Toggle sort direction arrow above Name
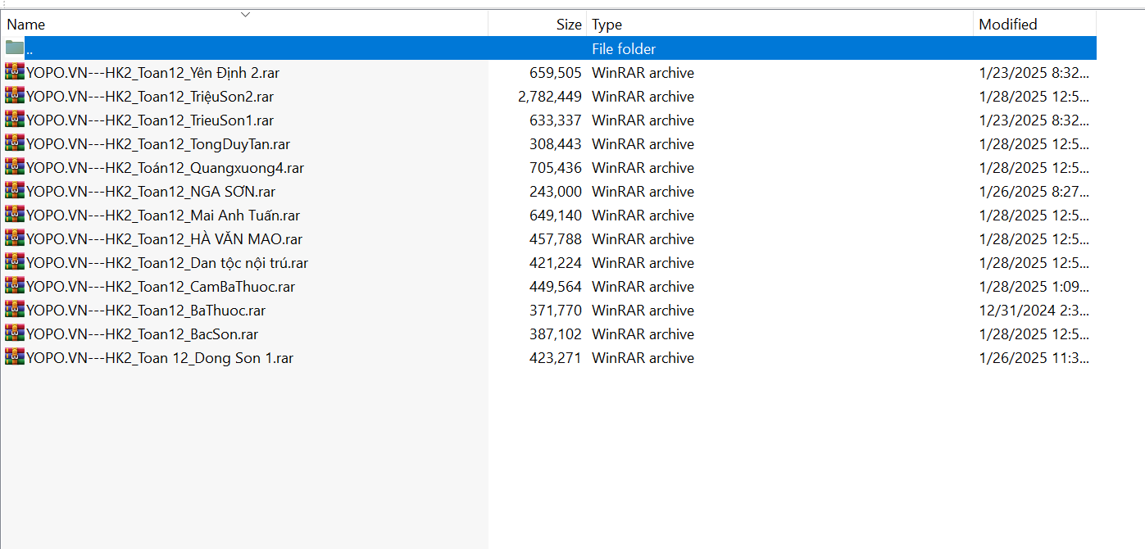1145x549 pixels. (245, 14)
